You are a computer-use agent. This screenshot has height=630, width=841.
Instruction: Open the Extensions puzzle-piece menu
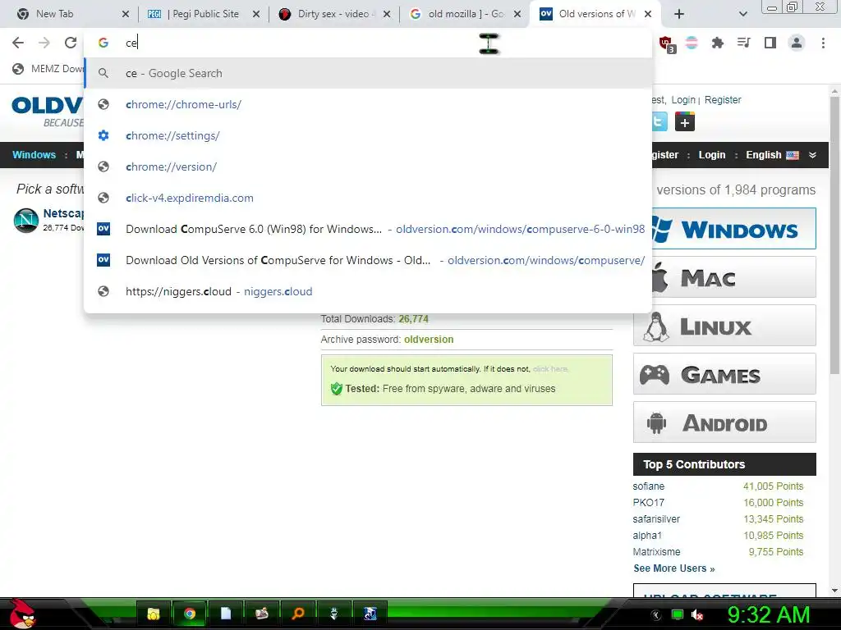point(717,43)
